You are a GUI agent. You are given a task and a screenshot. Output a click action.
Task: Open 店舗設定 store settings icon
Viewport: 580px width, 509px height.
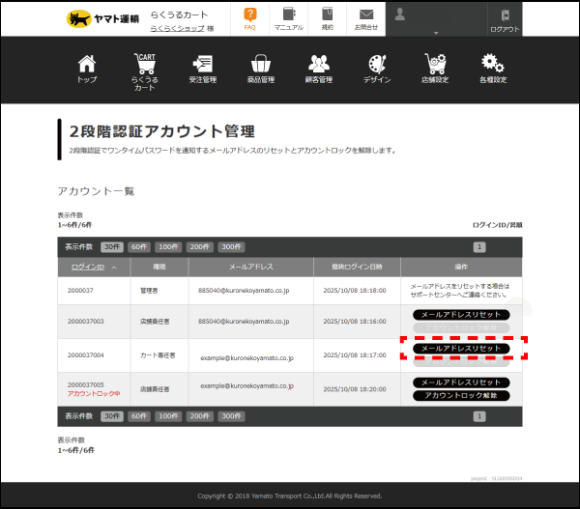click(435, 66)
